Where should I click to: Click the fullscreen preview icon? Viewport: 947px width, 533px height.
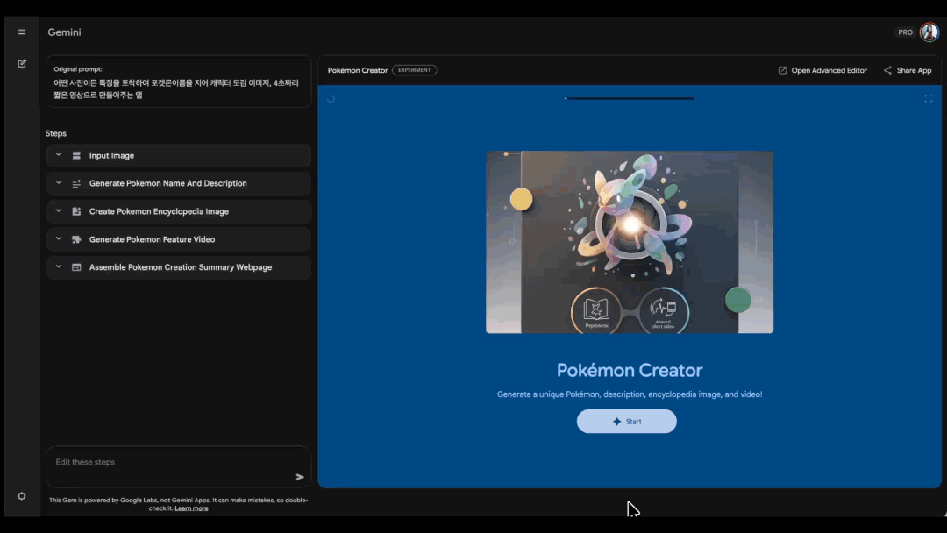tap(929, 98)
